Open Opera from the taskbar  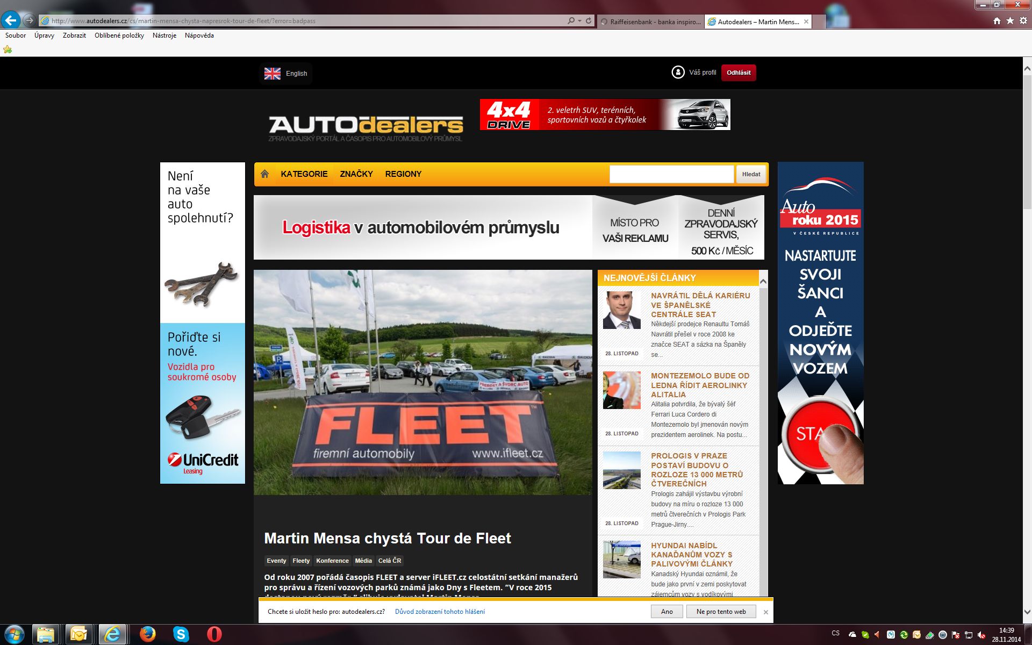point(214,634)
